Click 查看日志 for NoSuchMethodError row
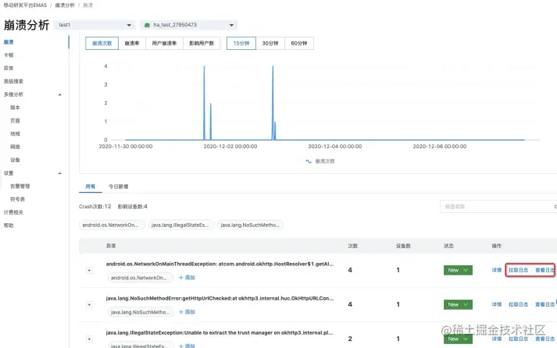 pos(545,304)
